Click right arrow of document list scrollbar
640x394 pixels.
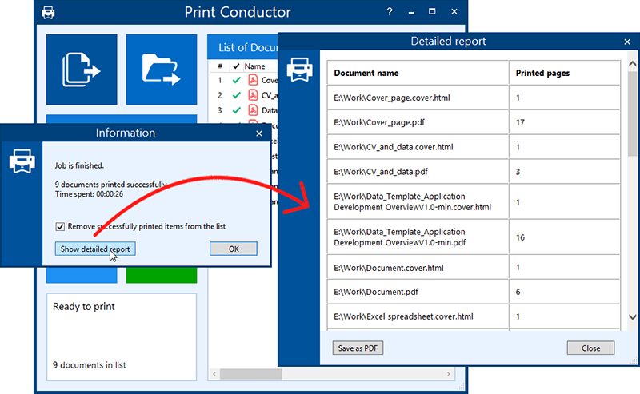448,373
